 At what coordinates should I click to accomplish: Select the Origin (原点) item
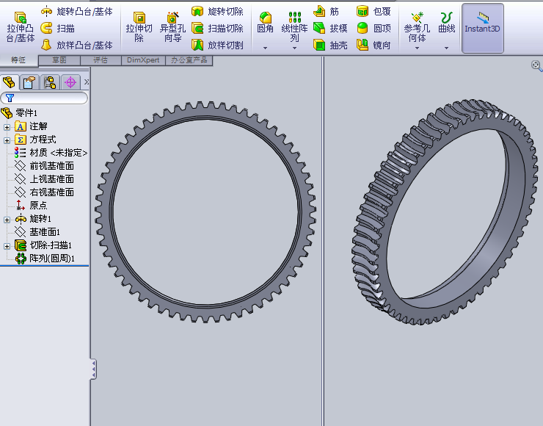[x=31, y=205]
